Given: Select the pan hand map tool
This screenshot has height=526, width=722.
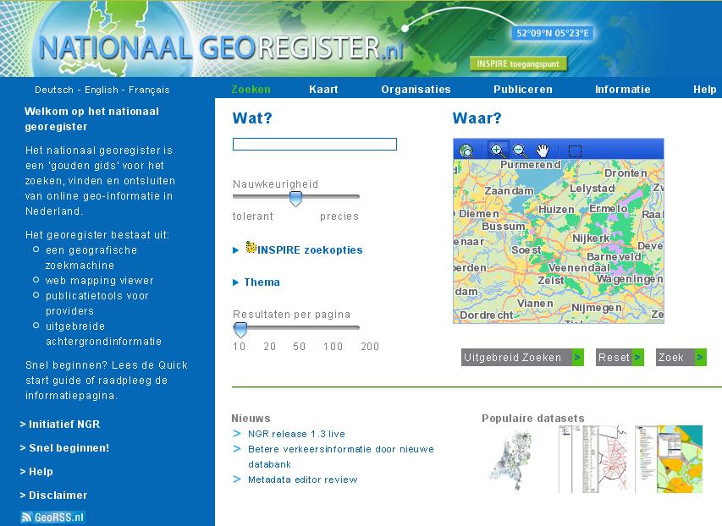Looking at the screenshot, I should [x=543, y=150].
